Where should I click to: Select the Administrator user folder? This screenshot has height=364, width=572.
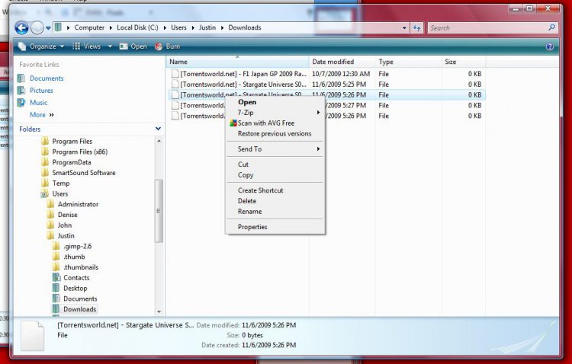click(x=78, y=204)
